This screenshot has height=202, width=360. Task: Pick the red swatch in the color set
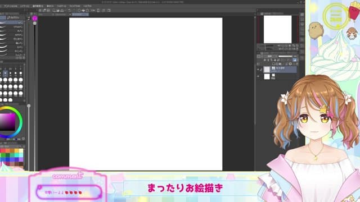pyautogui.click(x=3, y=150)
